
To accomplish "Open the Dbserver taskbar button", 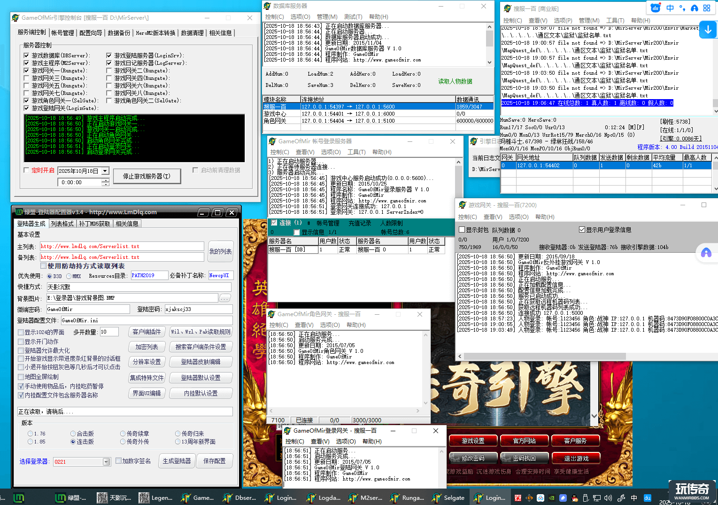I will point(239,497).
